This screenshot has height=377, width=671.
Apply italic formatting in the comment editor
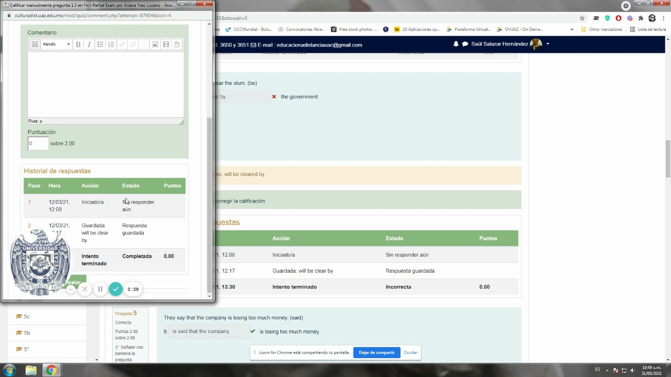click(x=89, y=45)
